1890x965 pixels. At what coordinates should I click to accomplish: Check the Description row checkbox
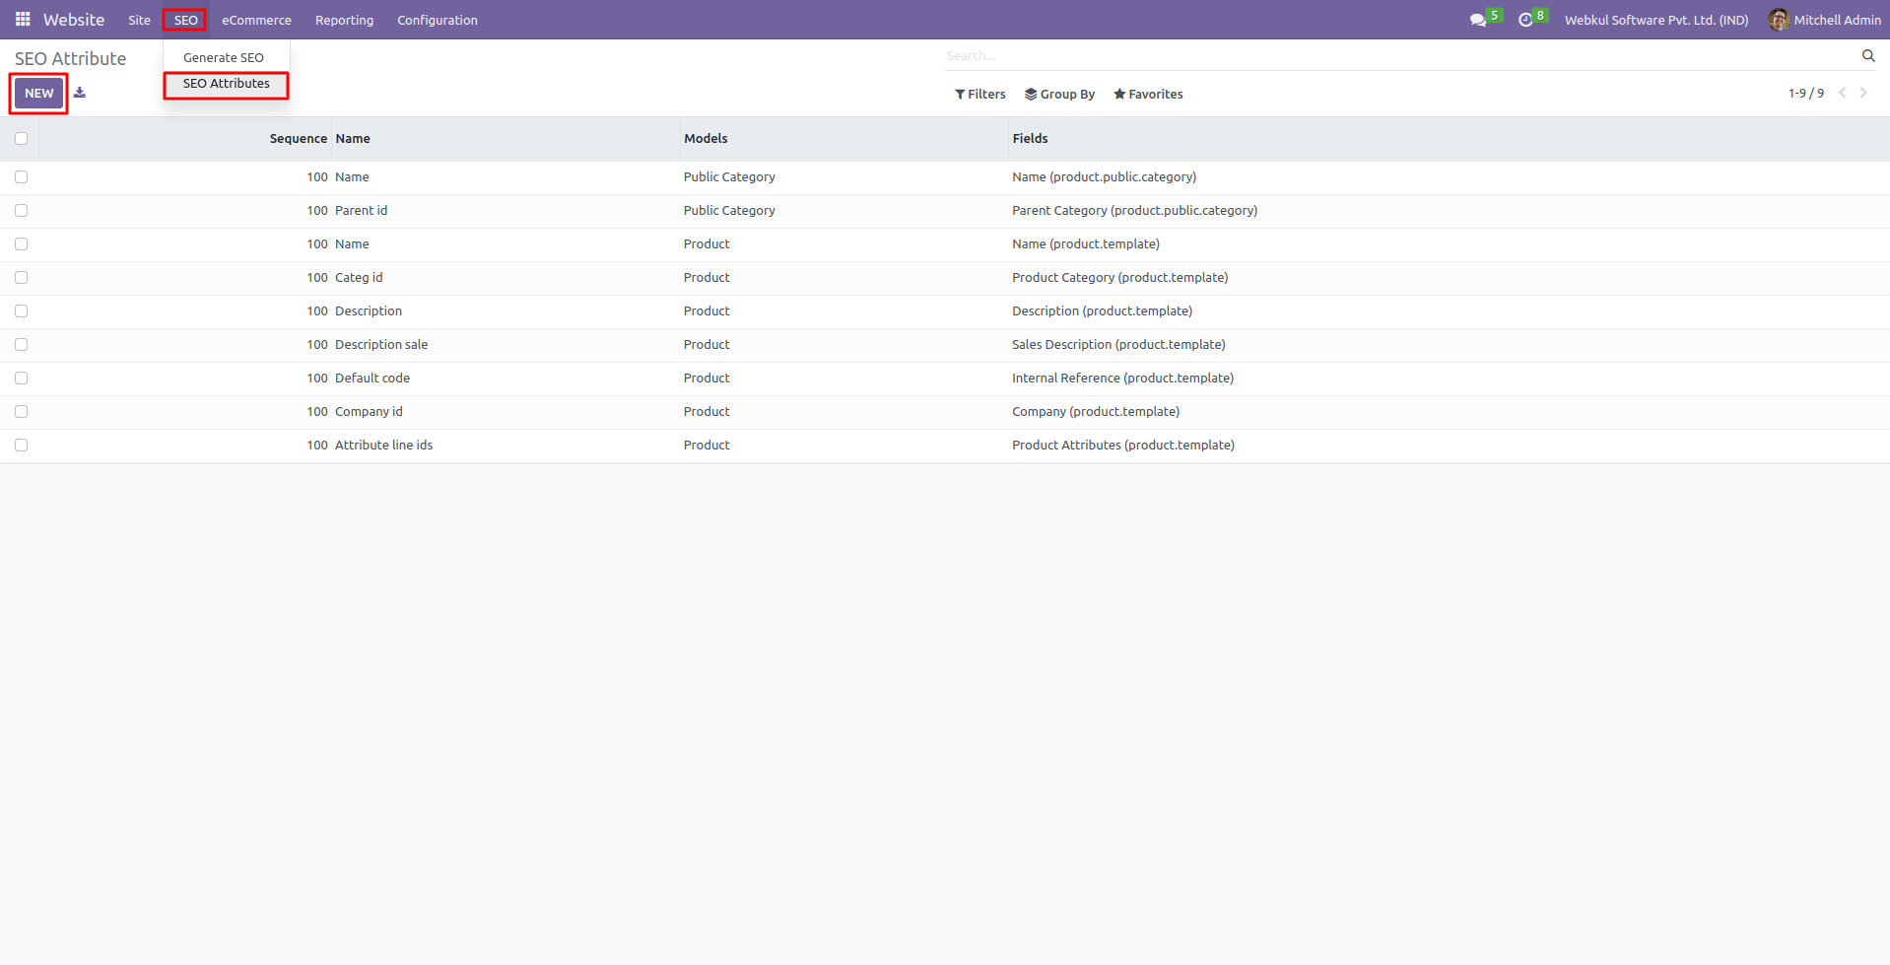[x=22, y=311]
